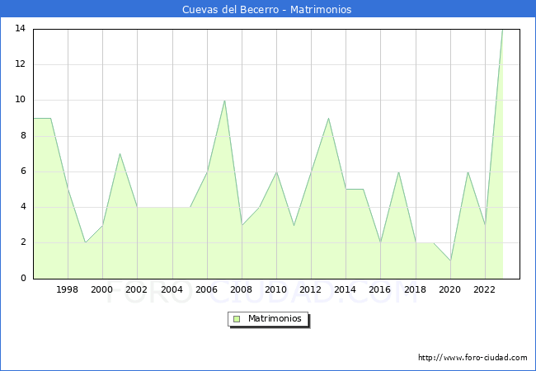Click the chart title Cuevas del Becerro - Matrimonios
536x371 pixels.
click(266, 9)
